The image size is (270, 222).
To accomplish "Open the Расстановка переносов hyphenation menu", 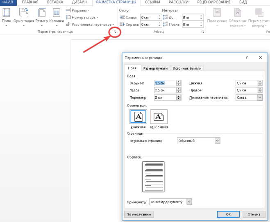I will (x=90, y=25).
